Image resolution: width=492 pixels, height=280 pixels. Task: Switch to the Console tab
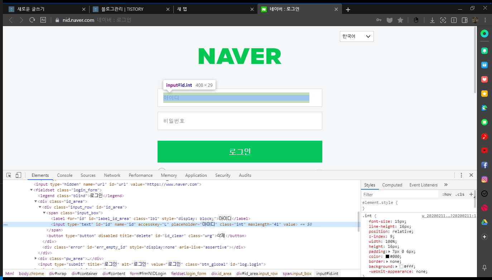point(65,175)
